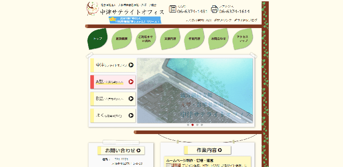This screenshot has height=167, width=343.
Task: Click the site logo beside 中津サテライトオフィス
Action: (x=93, y=8)
